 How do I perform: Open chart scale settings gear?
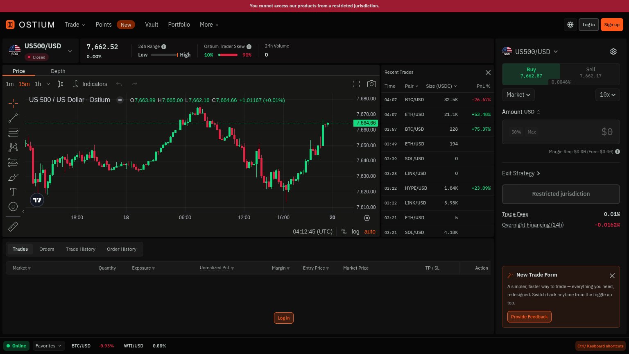[x=367, y=218]
